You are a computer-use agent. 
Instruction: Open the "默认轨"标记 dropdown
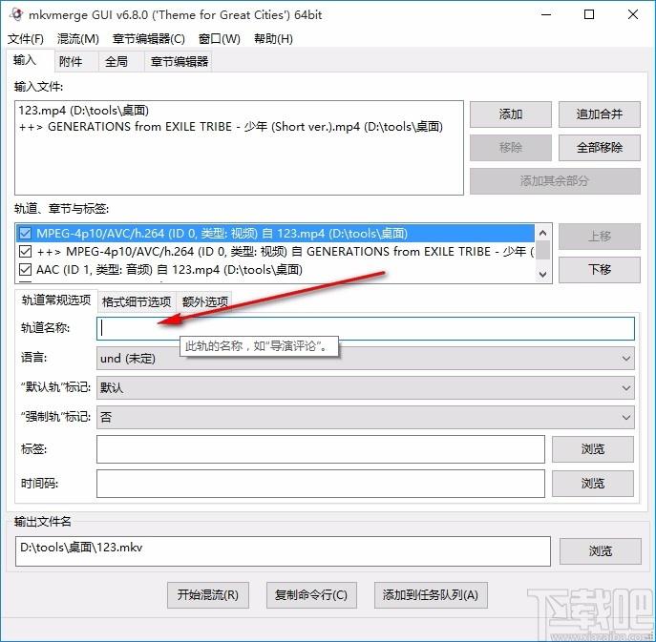(x=365, y=388)
